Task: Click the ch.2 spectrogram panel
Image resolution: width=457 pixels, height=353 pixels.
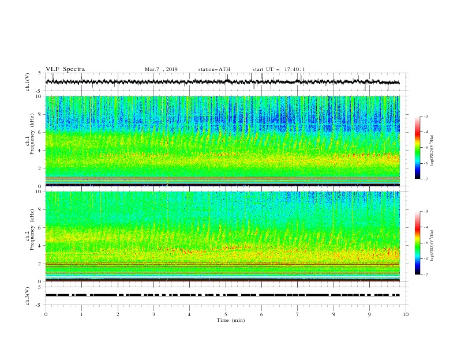Action: (x=222, y=236)
